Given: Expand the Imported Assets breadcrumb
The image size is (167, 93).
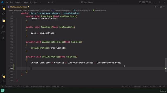Looking at the screenshot, I should point(21,11).
